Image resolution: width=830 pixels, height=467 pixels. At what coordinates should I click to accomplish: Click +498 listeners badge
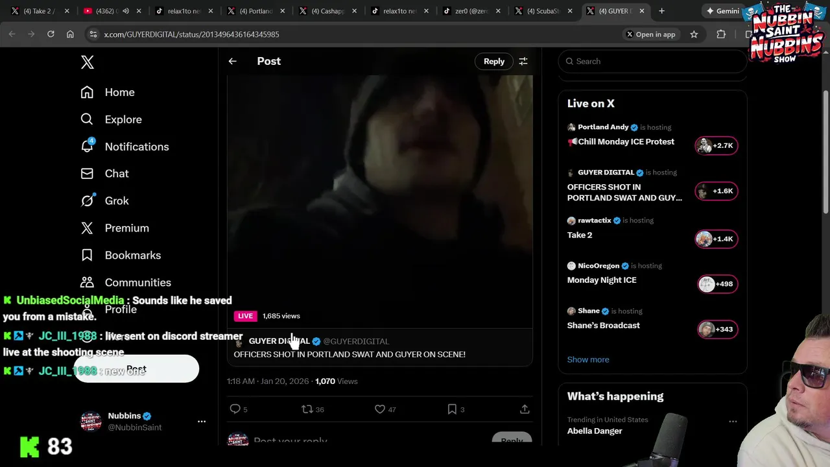tap(718, 283)
